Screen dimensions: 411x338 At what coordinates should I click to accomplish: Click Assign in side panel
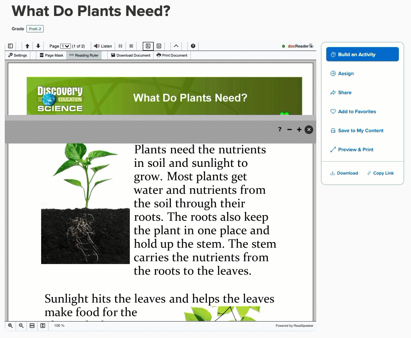(x=342, y=73)
